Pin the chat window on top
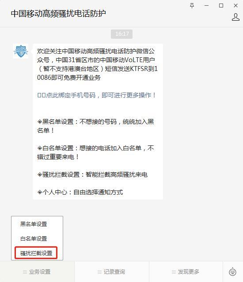 tap(192, 6)
